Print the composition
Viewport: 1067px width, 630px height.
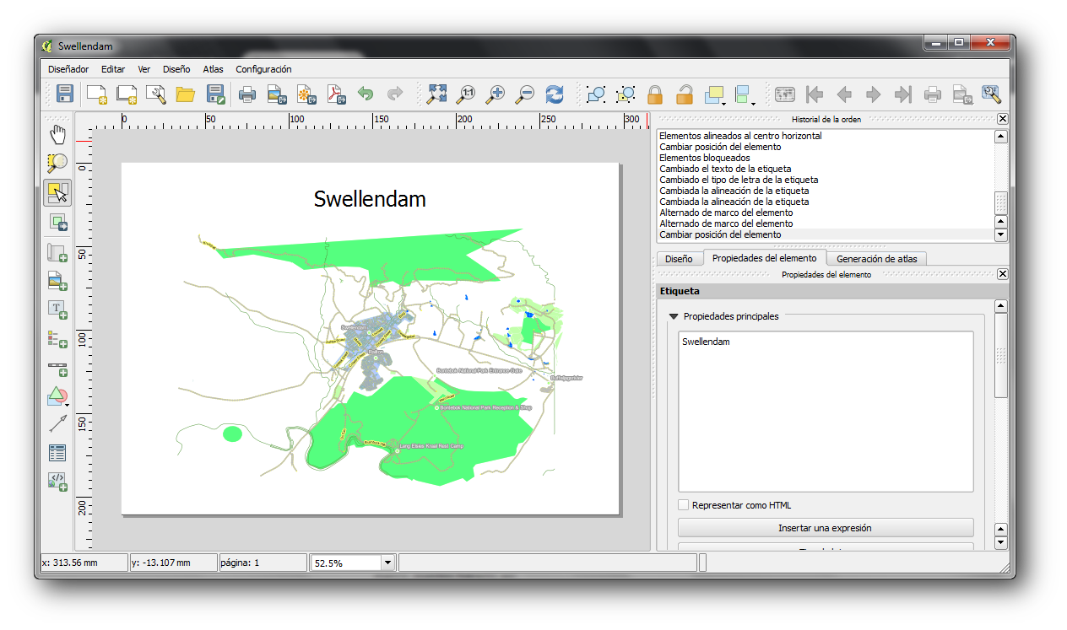pos(247,94)
